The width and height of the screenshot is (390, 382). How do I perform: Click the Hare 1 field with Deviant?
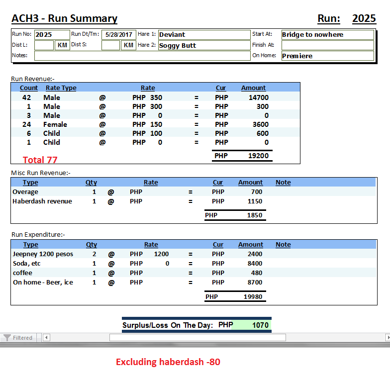point(204,35)
